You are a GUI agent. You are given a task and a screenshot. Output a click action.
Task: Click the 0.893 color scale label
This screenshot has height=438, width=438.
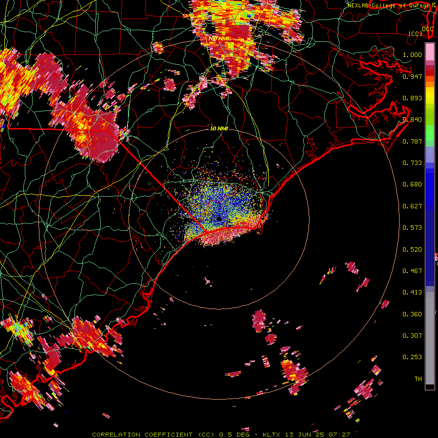412,98
